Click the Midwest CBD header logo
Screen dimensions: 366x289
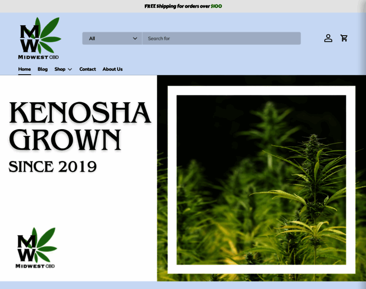coord(39,38)
